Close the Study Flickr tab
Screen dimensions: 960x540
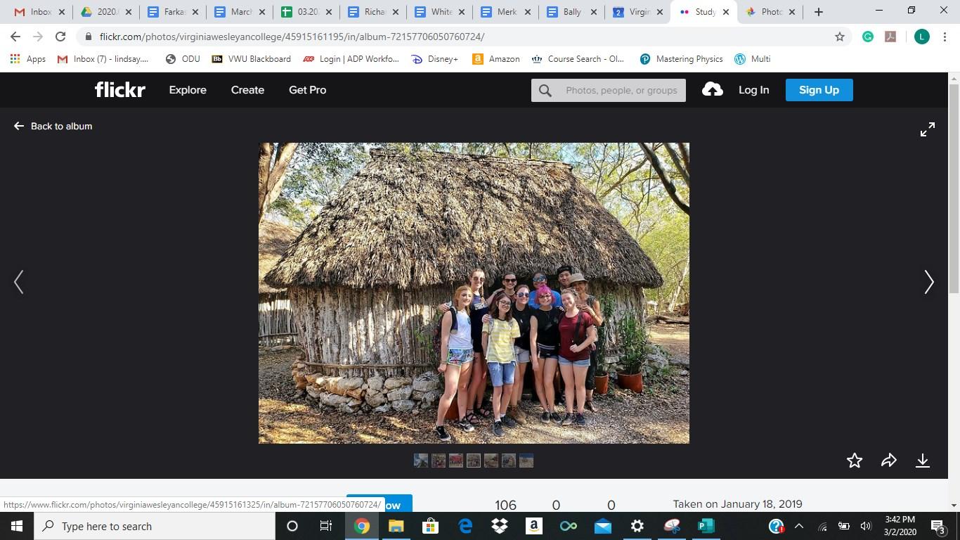[726, 12]
